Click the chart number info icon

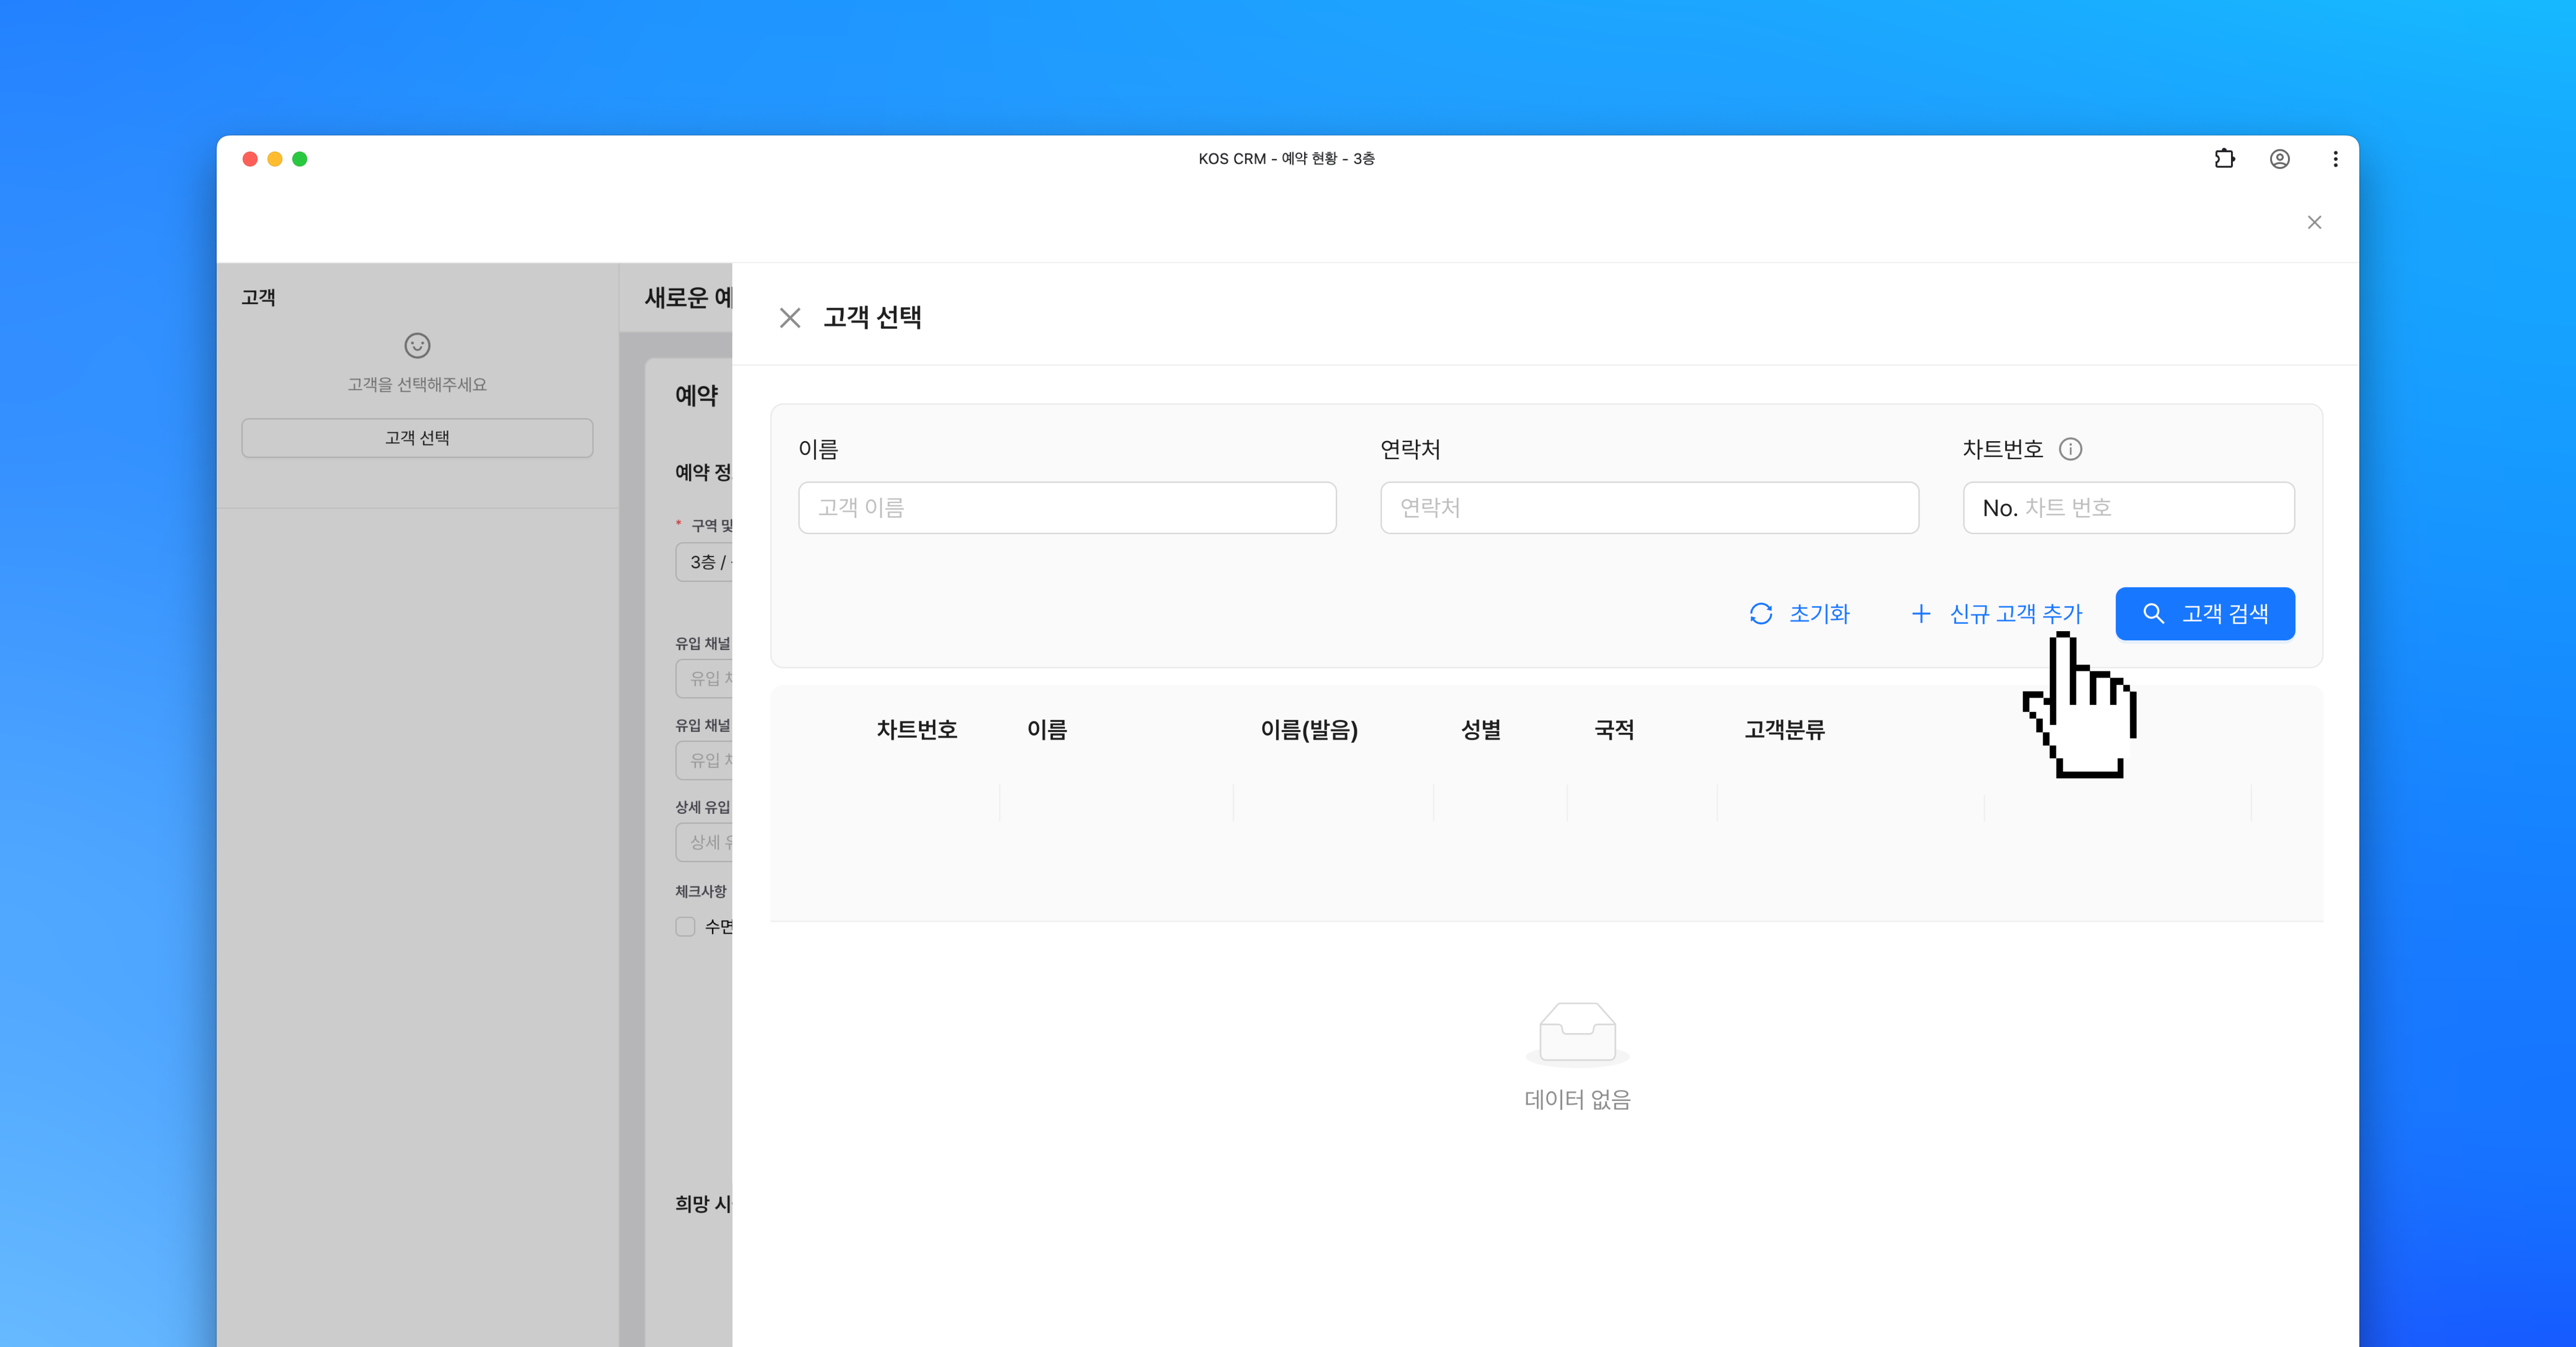pos(2070,449)
